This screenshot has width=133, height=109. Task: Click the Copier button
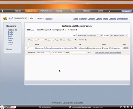pos(70,40)
